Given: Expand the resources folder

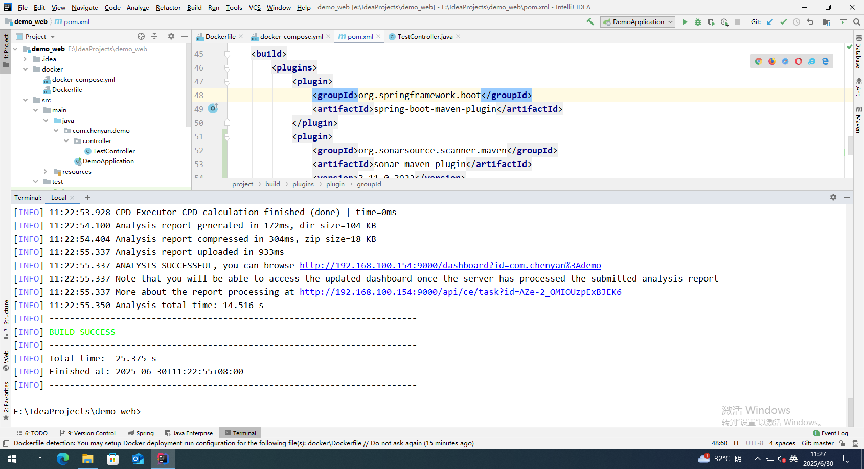Looking at the screenshot, I should 46,172.
